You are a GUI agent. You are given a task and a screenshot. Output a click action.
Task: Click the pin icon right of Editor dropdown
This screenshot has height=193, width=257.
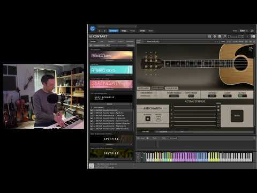coord(252,31)
